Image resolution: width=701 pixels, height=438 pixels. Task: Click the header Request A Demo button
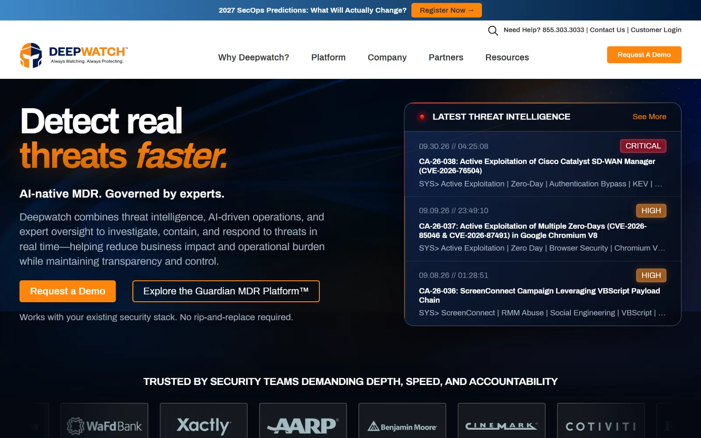click(x=644, y=55)
